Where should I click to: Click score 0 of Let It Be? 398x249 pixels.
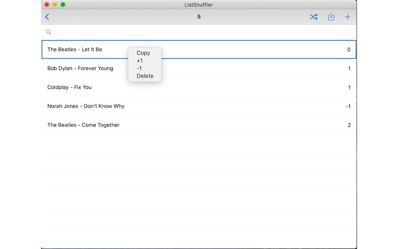349,49
